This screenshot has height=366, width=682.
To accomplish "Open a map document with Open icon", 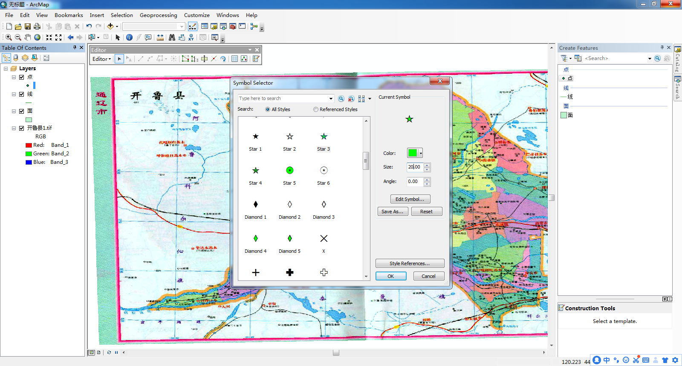I will click(x=18, y=26).
